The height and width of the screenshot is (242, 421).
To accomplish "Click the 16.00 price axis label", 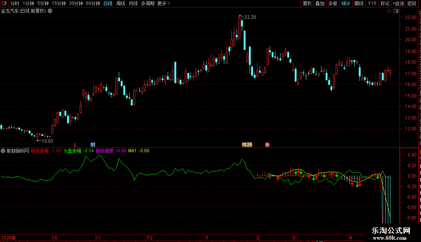I will point(411,84).
